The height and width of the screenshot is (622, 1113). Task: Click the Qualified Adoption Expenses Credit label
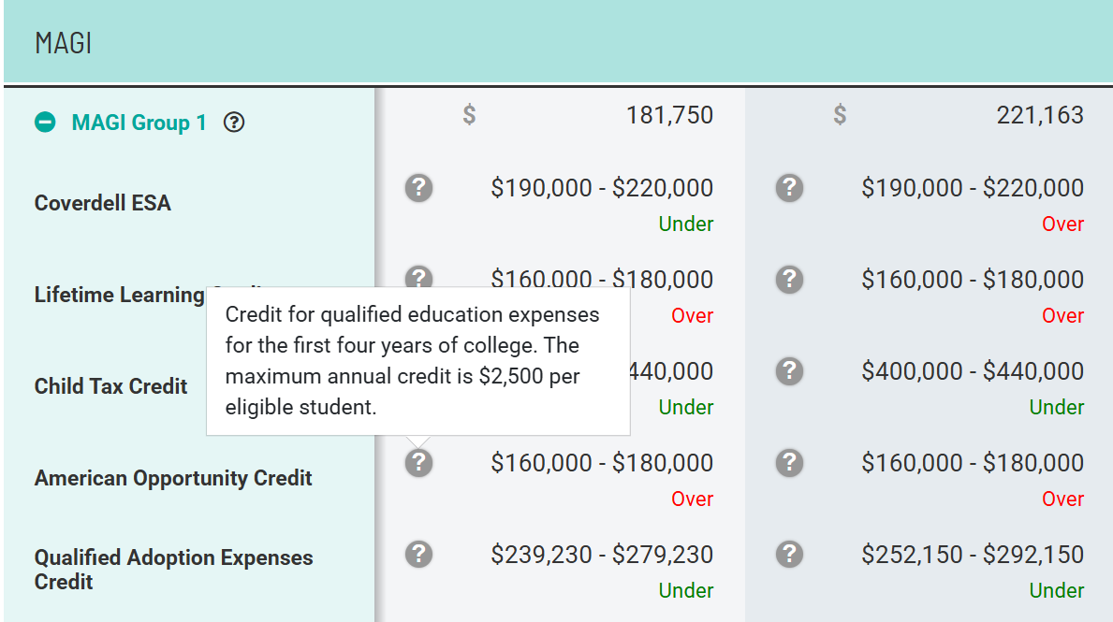point(173,569)
